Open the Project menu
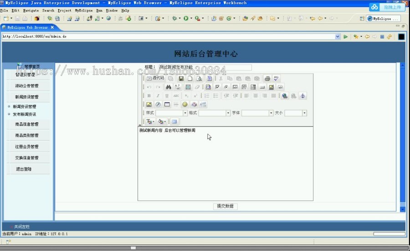410x251 pixels. [x=64, y=10]
